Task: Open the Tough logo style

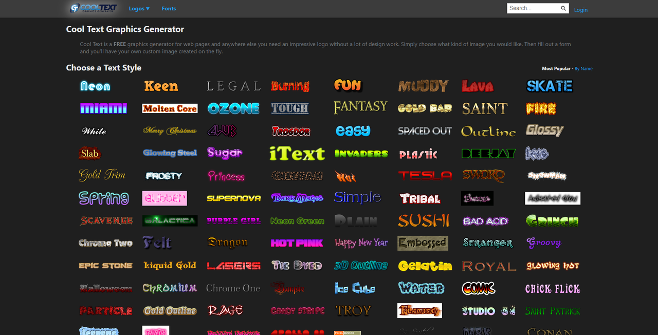Action: click(x=290, y=108)
